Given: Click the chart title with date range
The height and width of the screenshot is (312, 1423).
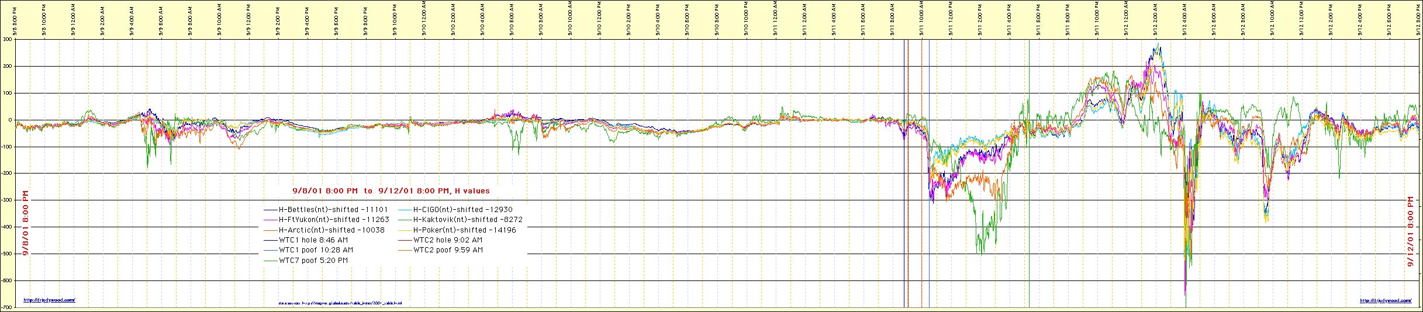Looking at the screenshot, I should click(x=391, y=190).
